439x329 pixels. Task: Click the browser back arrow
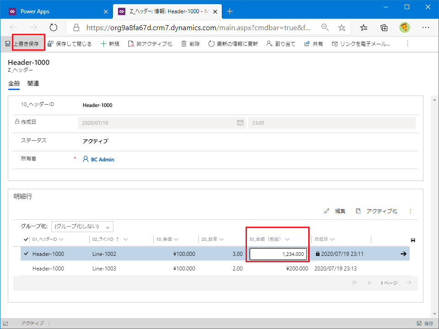pos(13,27)
